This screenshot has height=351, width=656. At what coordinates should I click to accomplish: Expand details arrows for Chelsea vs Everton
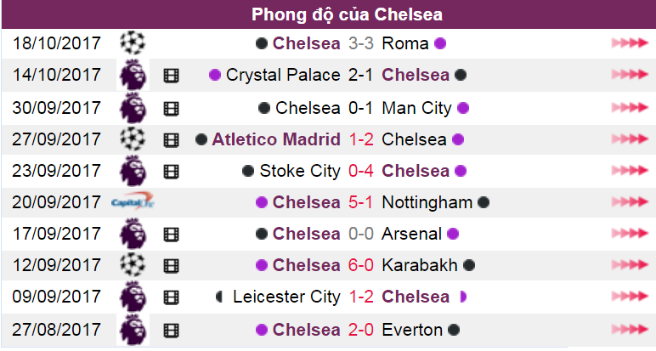coord(630,329)
